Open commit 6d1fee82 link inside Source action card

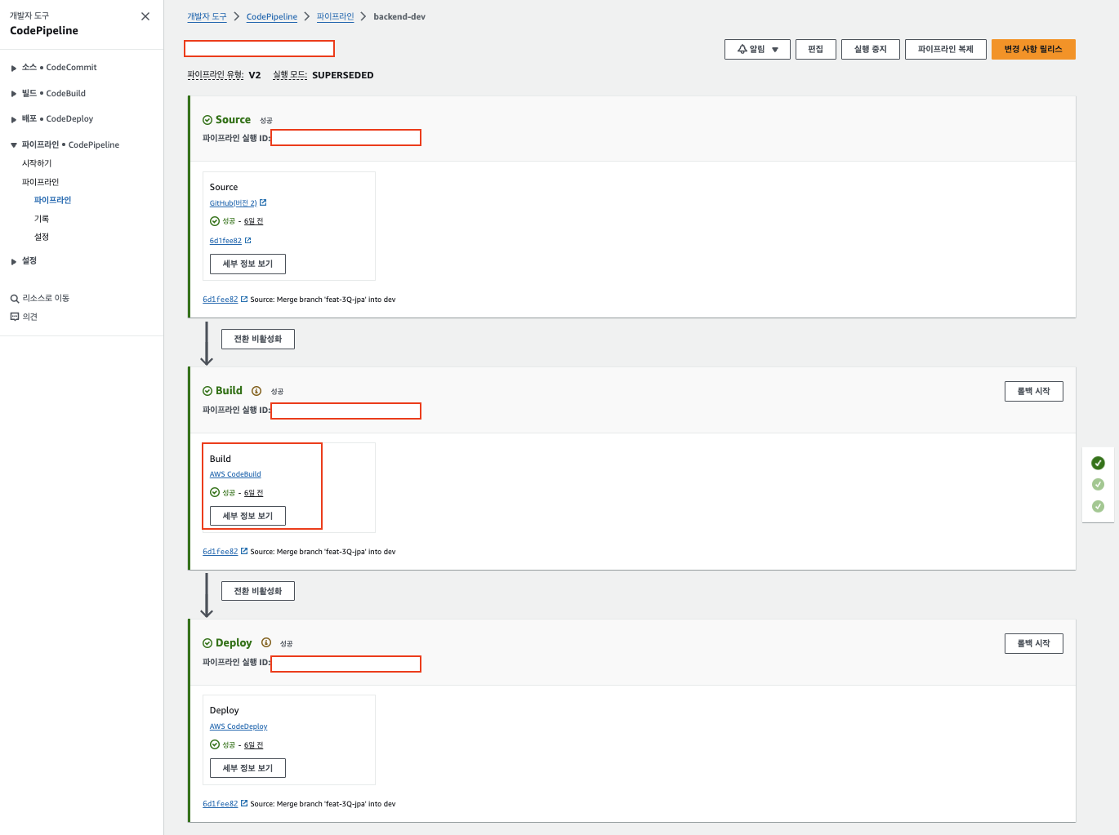point(225,241)
